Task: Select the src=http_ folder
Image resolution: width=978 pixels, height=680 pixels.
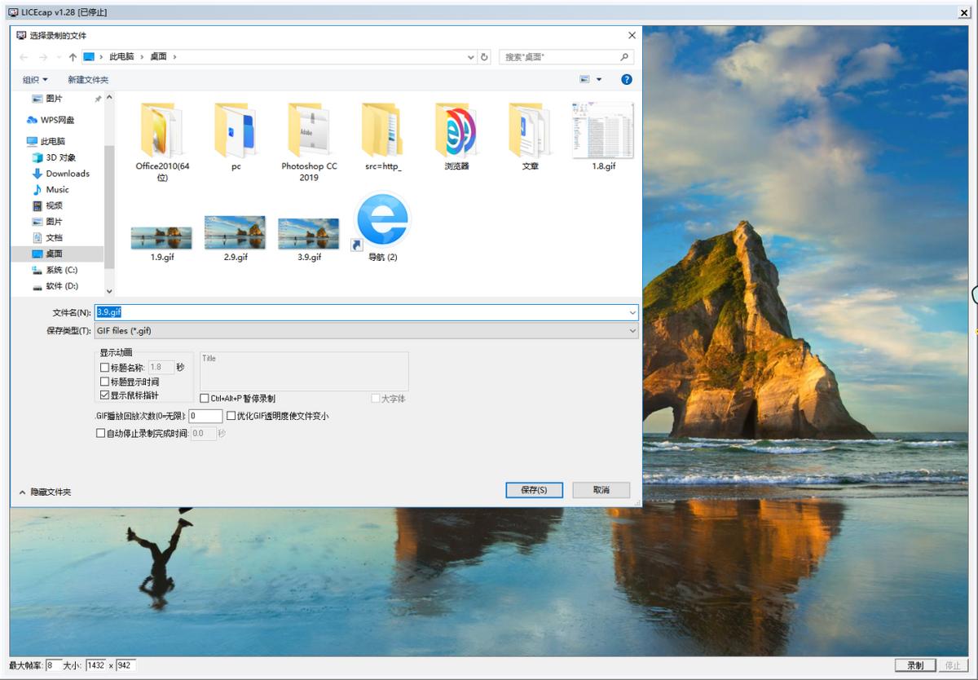Action: 383,137
